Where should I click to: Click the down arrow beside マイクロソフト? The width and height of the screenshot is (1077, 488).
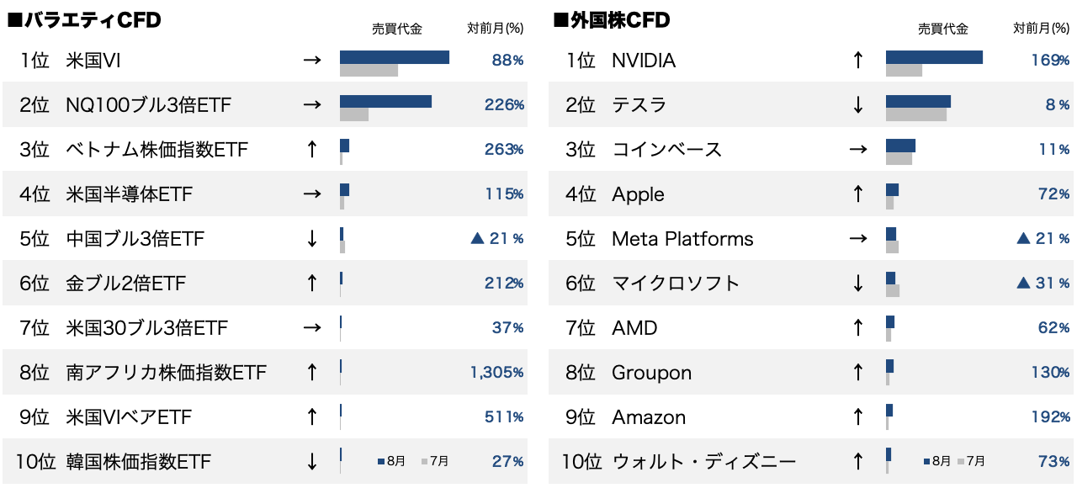pyautogui.click(x=857, y=284)
